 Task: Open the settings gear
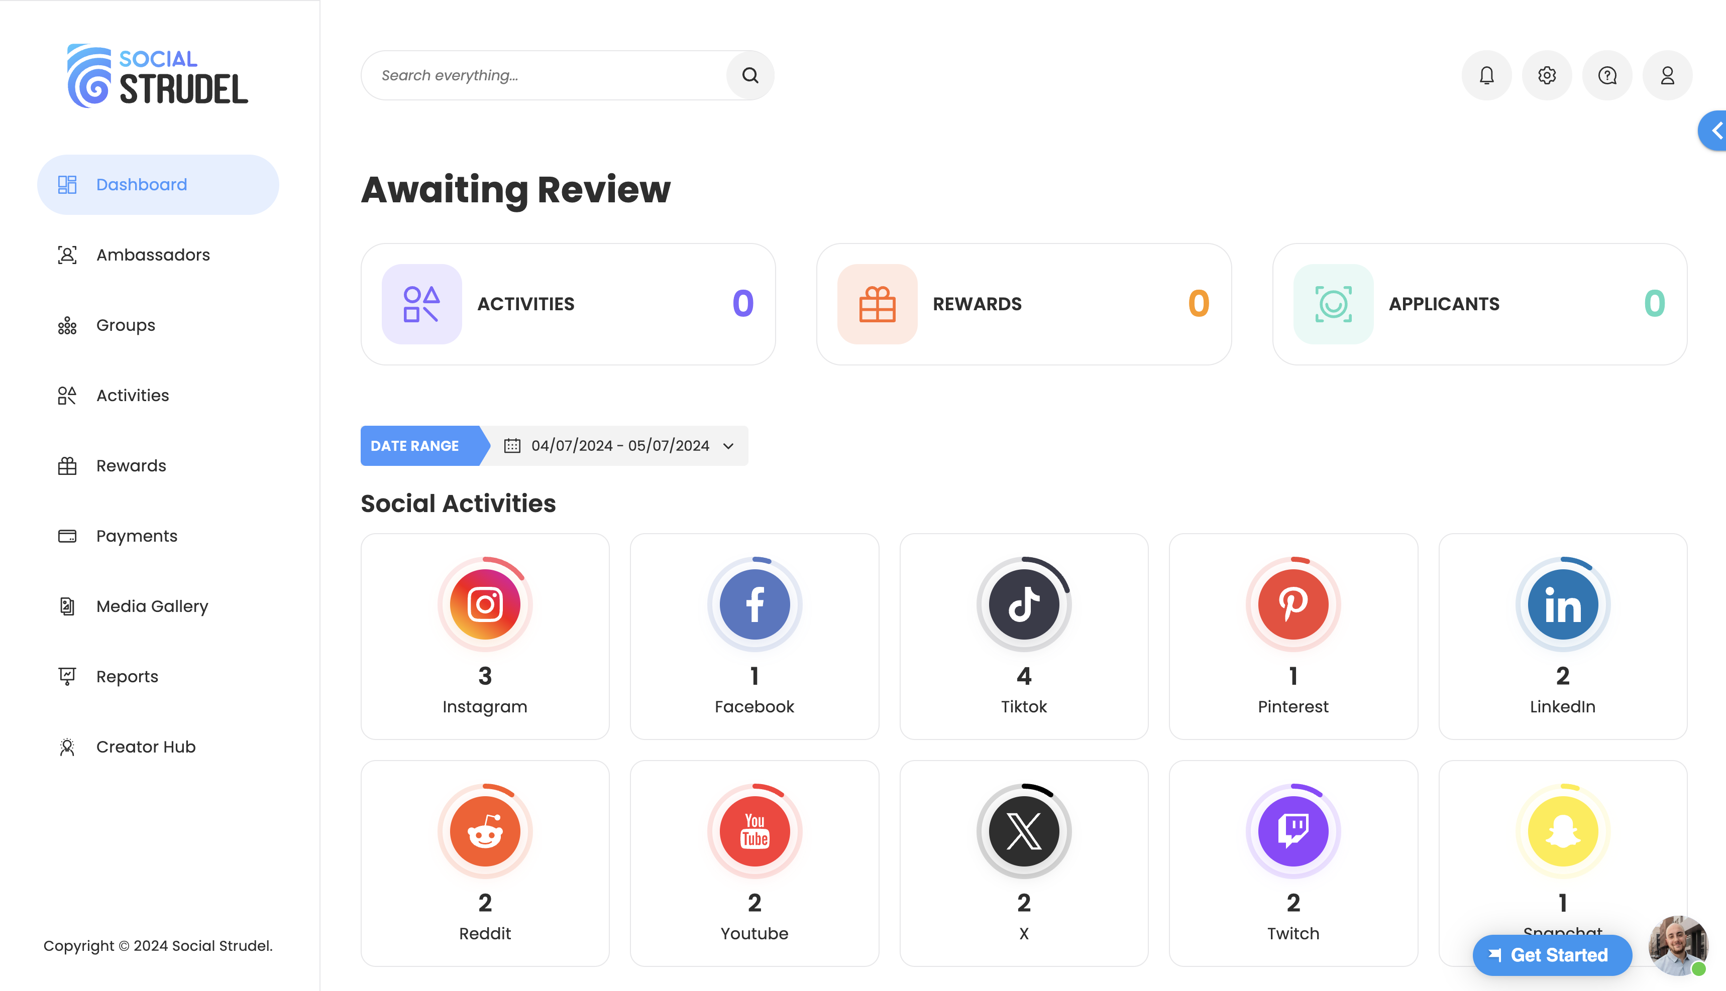pos(1547,75)
